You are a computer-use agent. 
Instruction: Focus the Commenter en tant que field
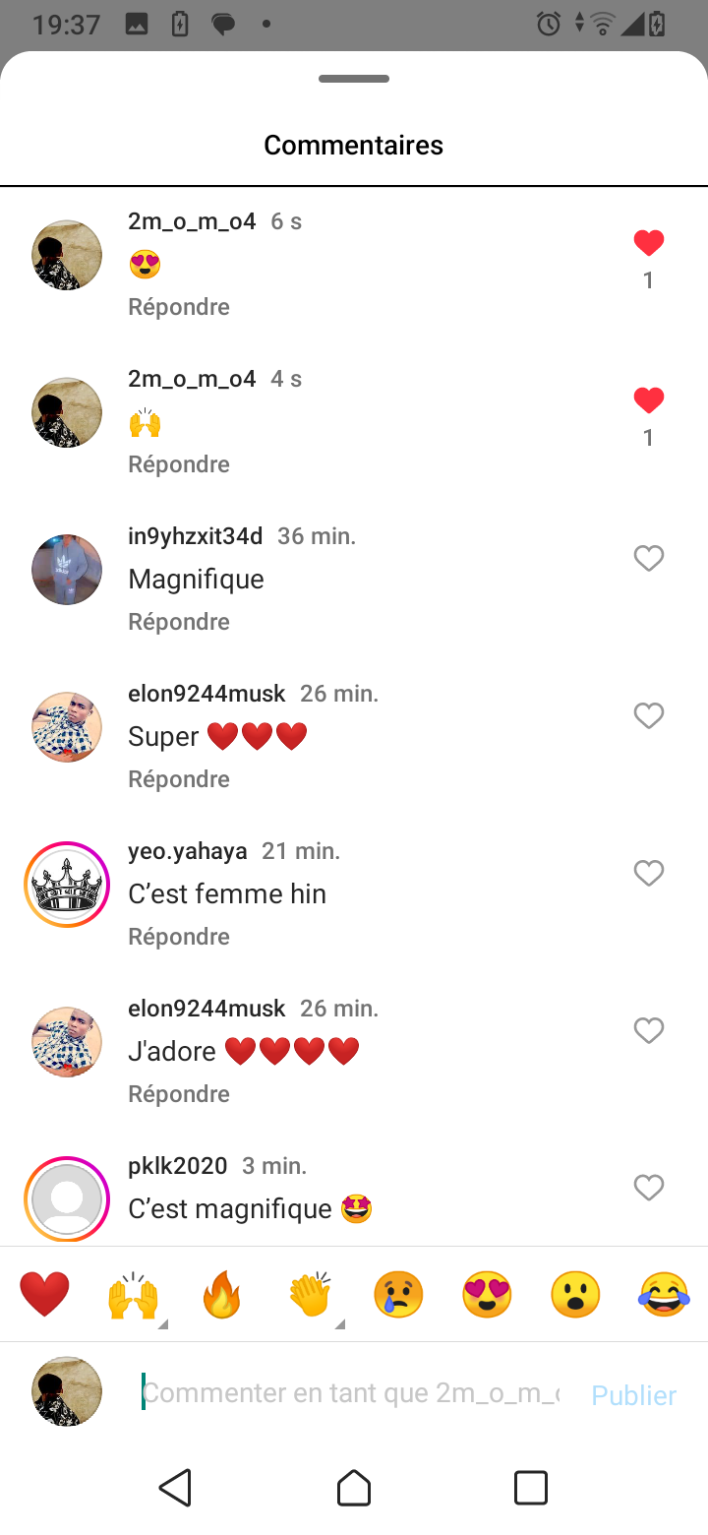(x=351, y=1392)
